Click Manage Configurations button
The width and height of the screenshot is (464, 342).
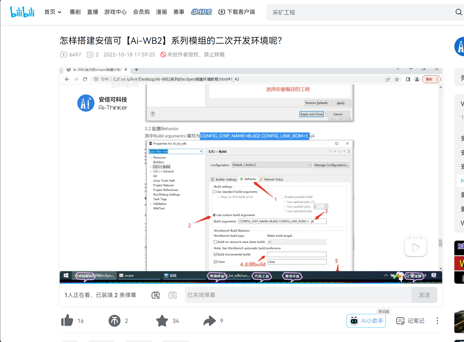pos(331,165)
